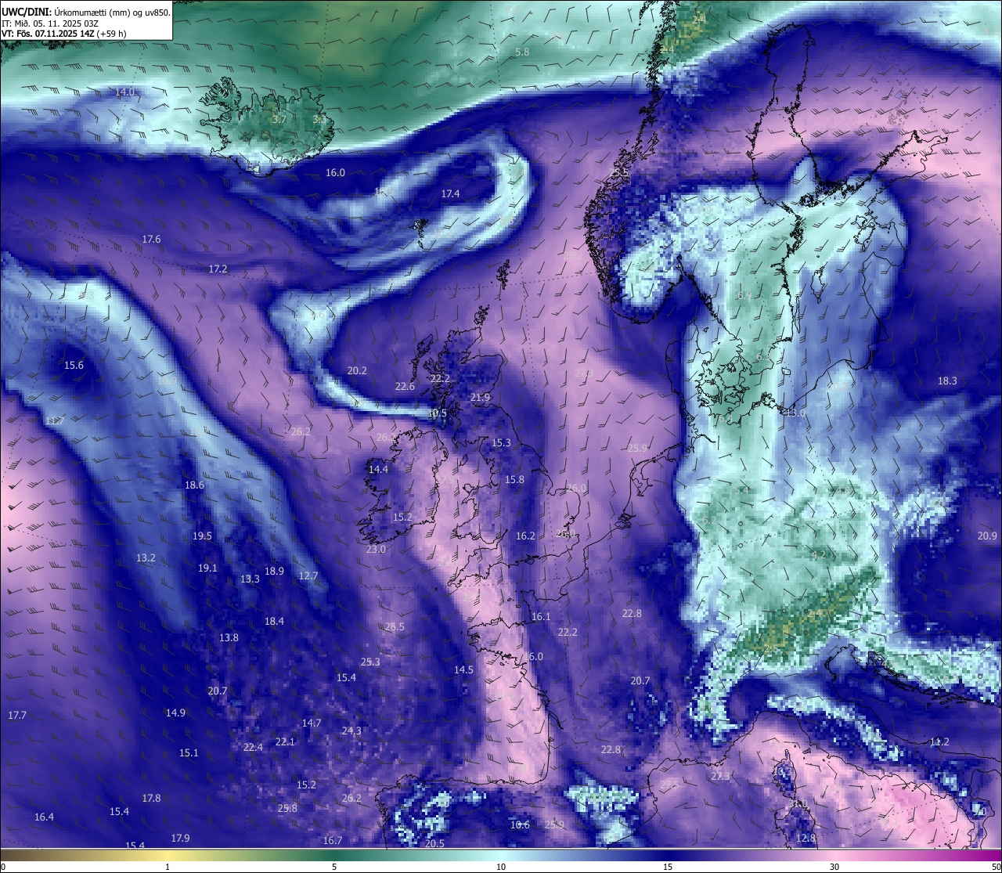Click the 12.7 value
The height and width of the screenshot is (873, 1002).
pos(308,576)
